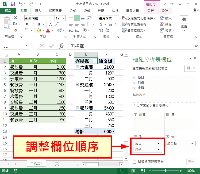Image resolution: width=200 pixels, height=174 pixels.
Task: Toggle Underline formatting
Action: click(x=39, y=24)
